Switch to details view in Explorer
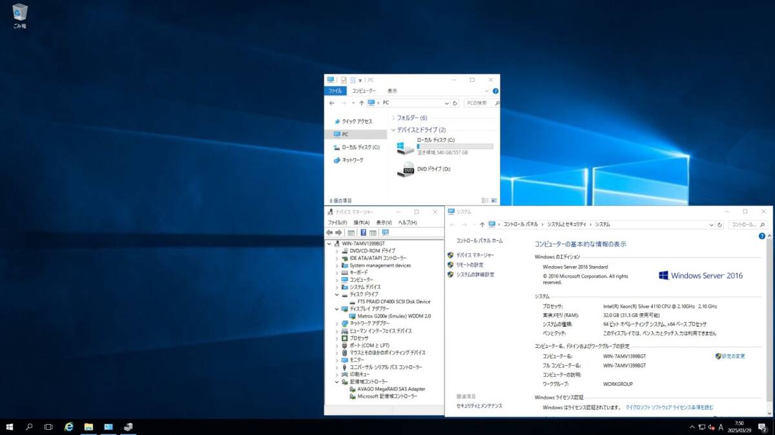Image resolution: width=775 pixels, height=435 pixels. coord(485,201)
